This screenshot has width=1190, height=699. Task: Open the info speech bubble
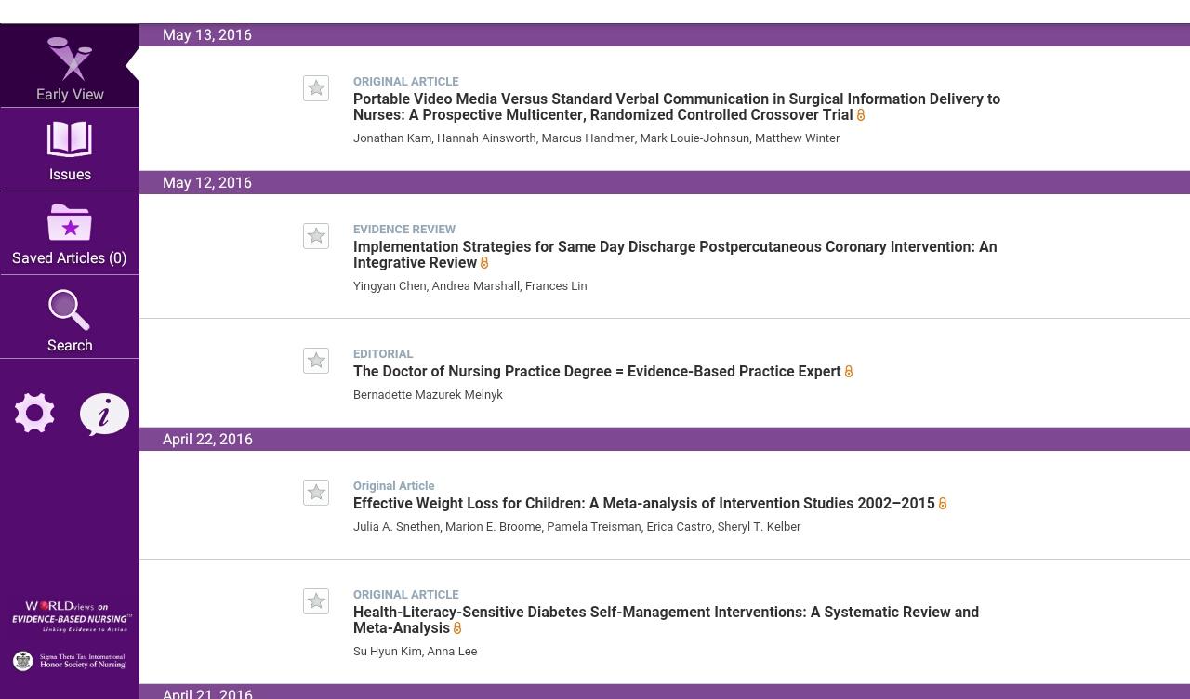point(104,414)
